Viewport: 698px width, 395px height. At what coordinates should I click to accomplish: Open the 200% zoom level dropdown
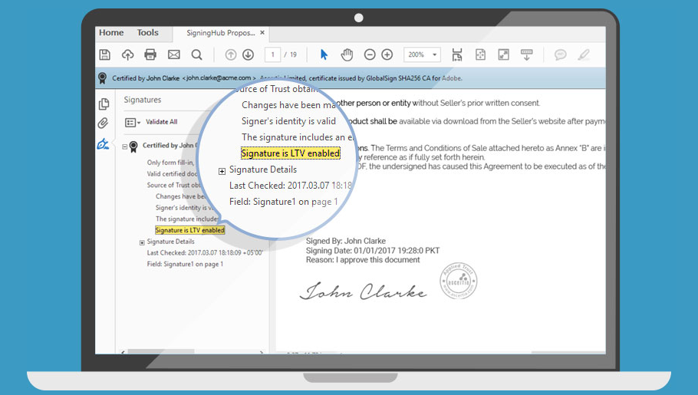423,54
